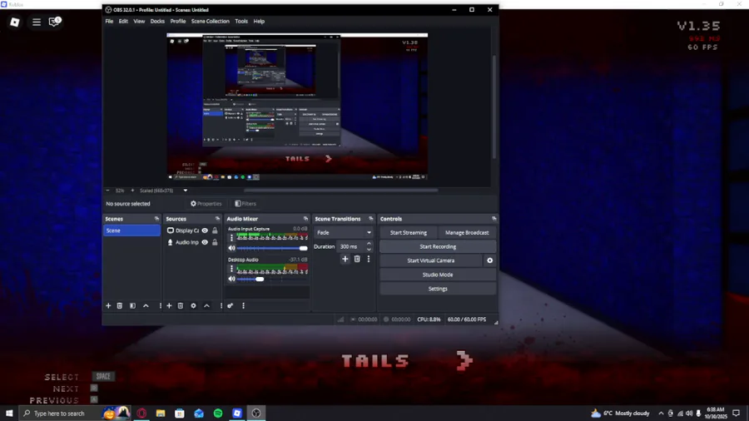
Task: Zoom in the preview with plus icon
Action: click(x=132, y=191)
